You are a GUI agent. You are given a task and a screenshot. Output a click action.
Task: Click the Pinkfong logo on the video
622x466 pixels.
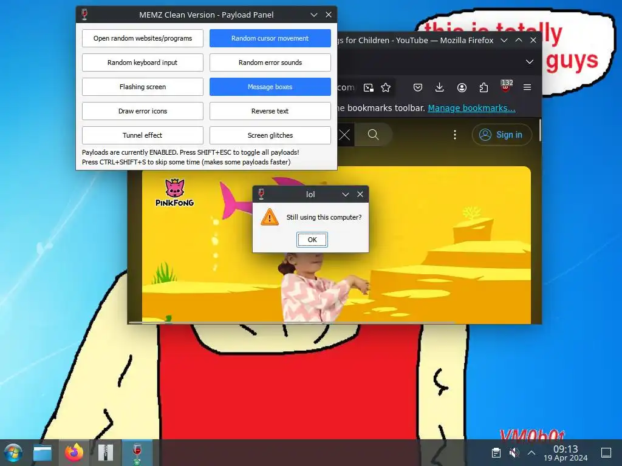[x=174, y=192]
